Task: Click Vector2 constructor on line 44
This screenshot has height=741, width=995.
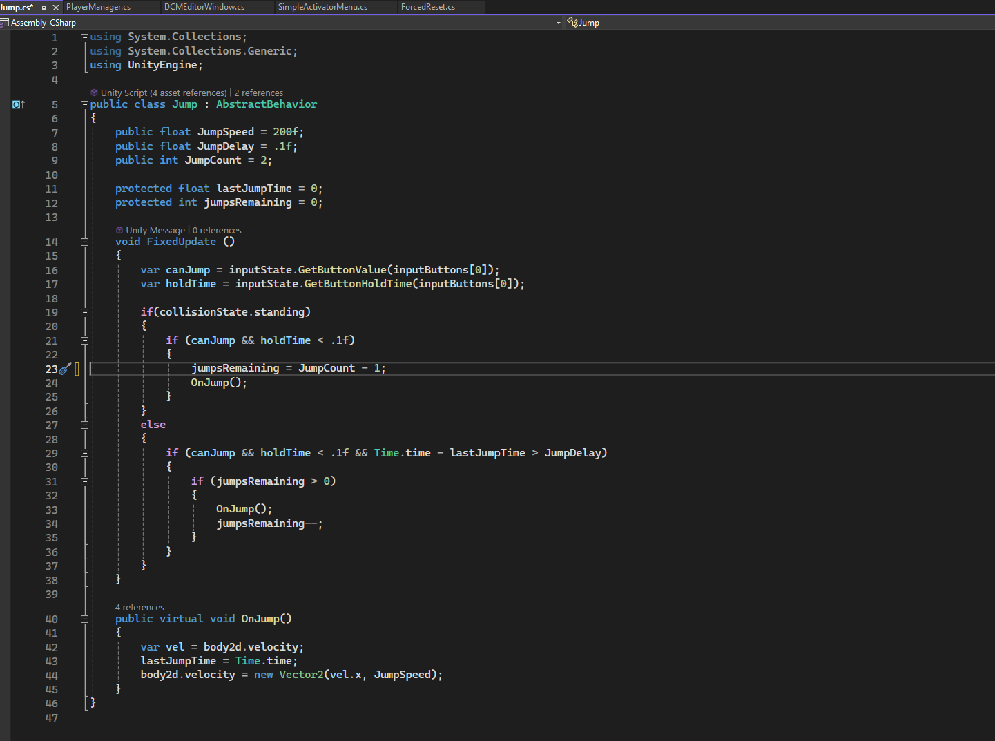Action: click(x=301, y=675)
